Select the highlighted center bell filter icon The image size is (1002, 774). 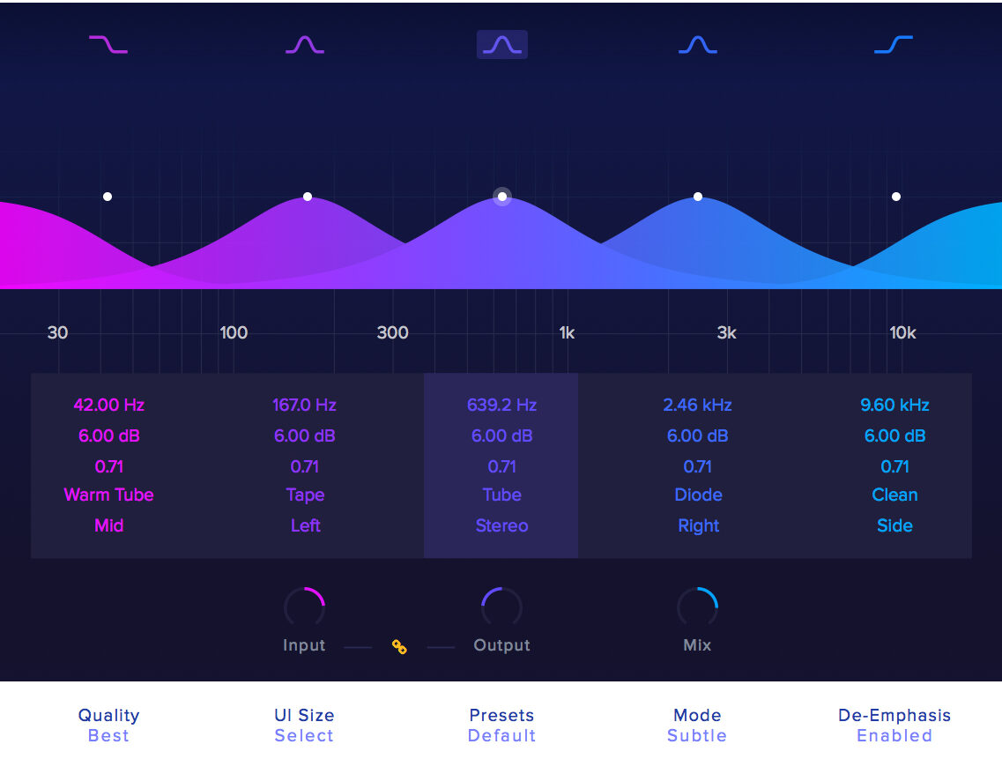(502, 44)
